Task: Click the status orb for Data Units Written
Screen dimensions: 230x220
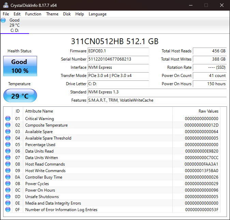Action: pyautogui.click(x=8, y=157)
